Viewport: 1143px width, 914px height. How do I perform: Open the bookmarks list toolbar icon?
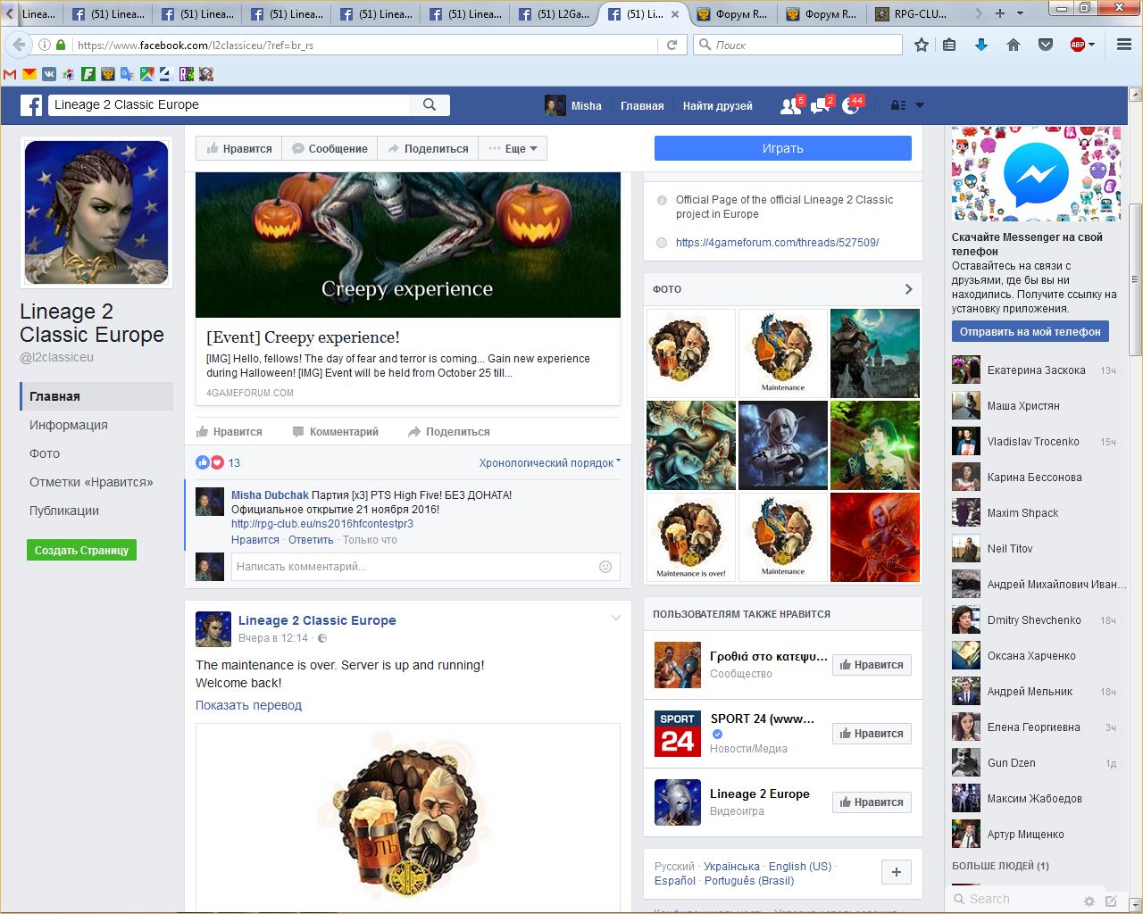click(949, 45)
